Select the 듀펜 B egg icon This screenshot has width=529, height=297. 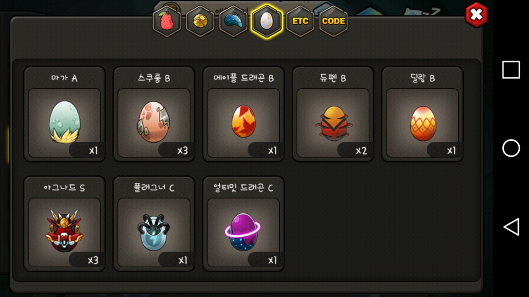pyautogui.click(x=333, y=123)
